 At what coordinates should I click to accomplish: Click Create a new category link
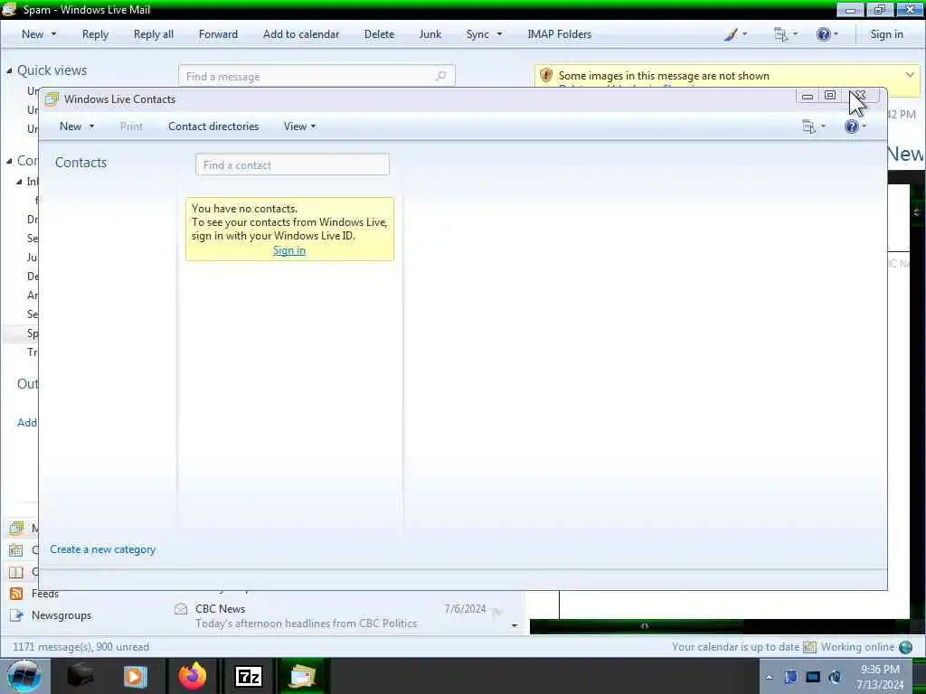click(103, 549)
